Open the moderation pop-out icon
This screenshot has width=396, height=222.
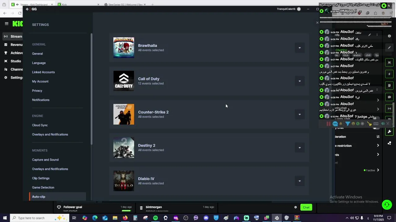pos(378,137)
